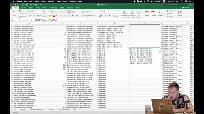Open the Sort & Filter dropdown
This screenshot has width=204, height=114.
pyautogui.click(x=180, y=14)
